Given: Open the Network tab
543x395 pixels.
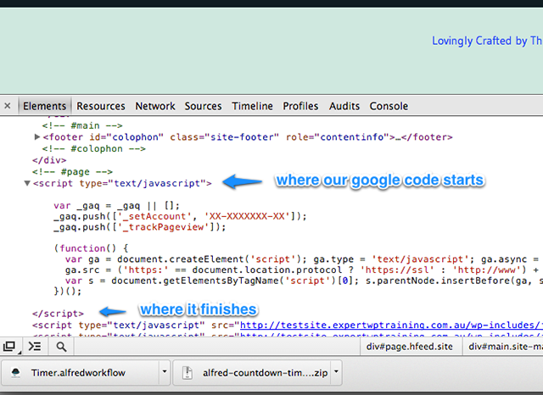Looking at the screenshot, I should tap(155, 106).
